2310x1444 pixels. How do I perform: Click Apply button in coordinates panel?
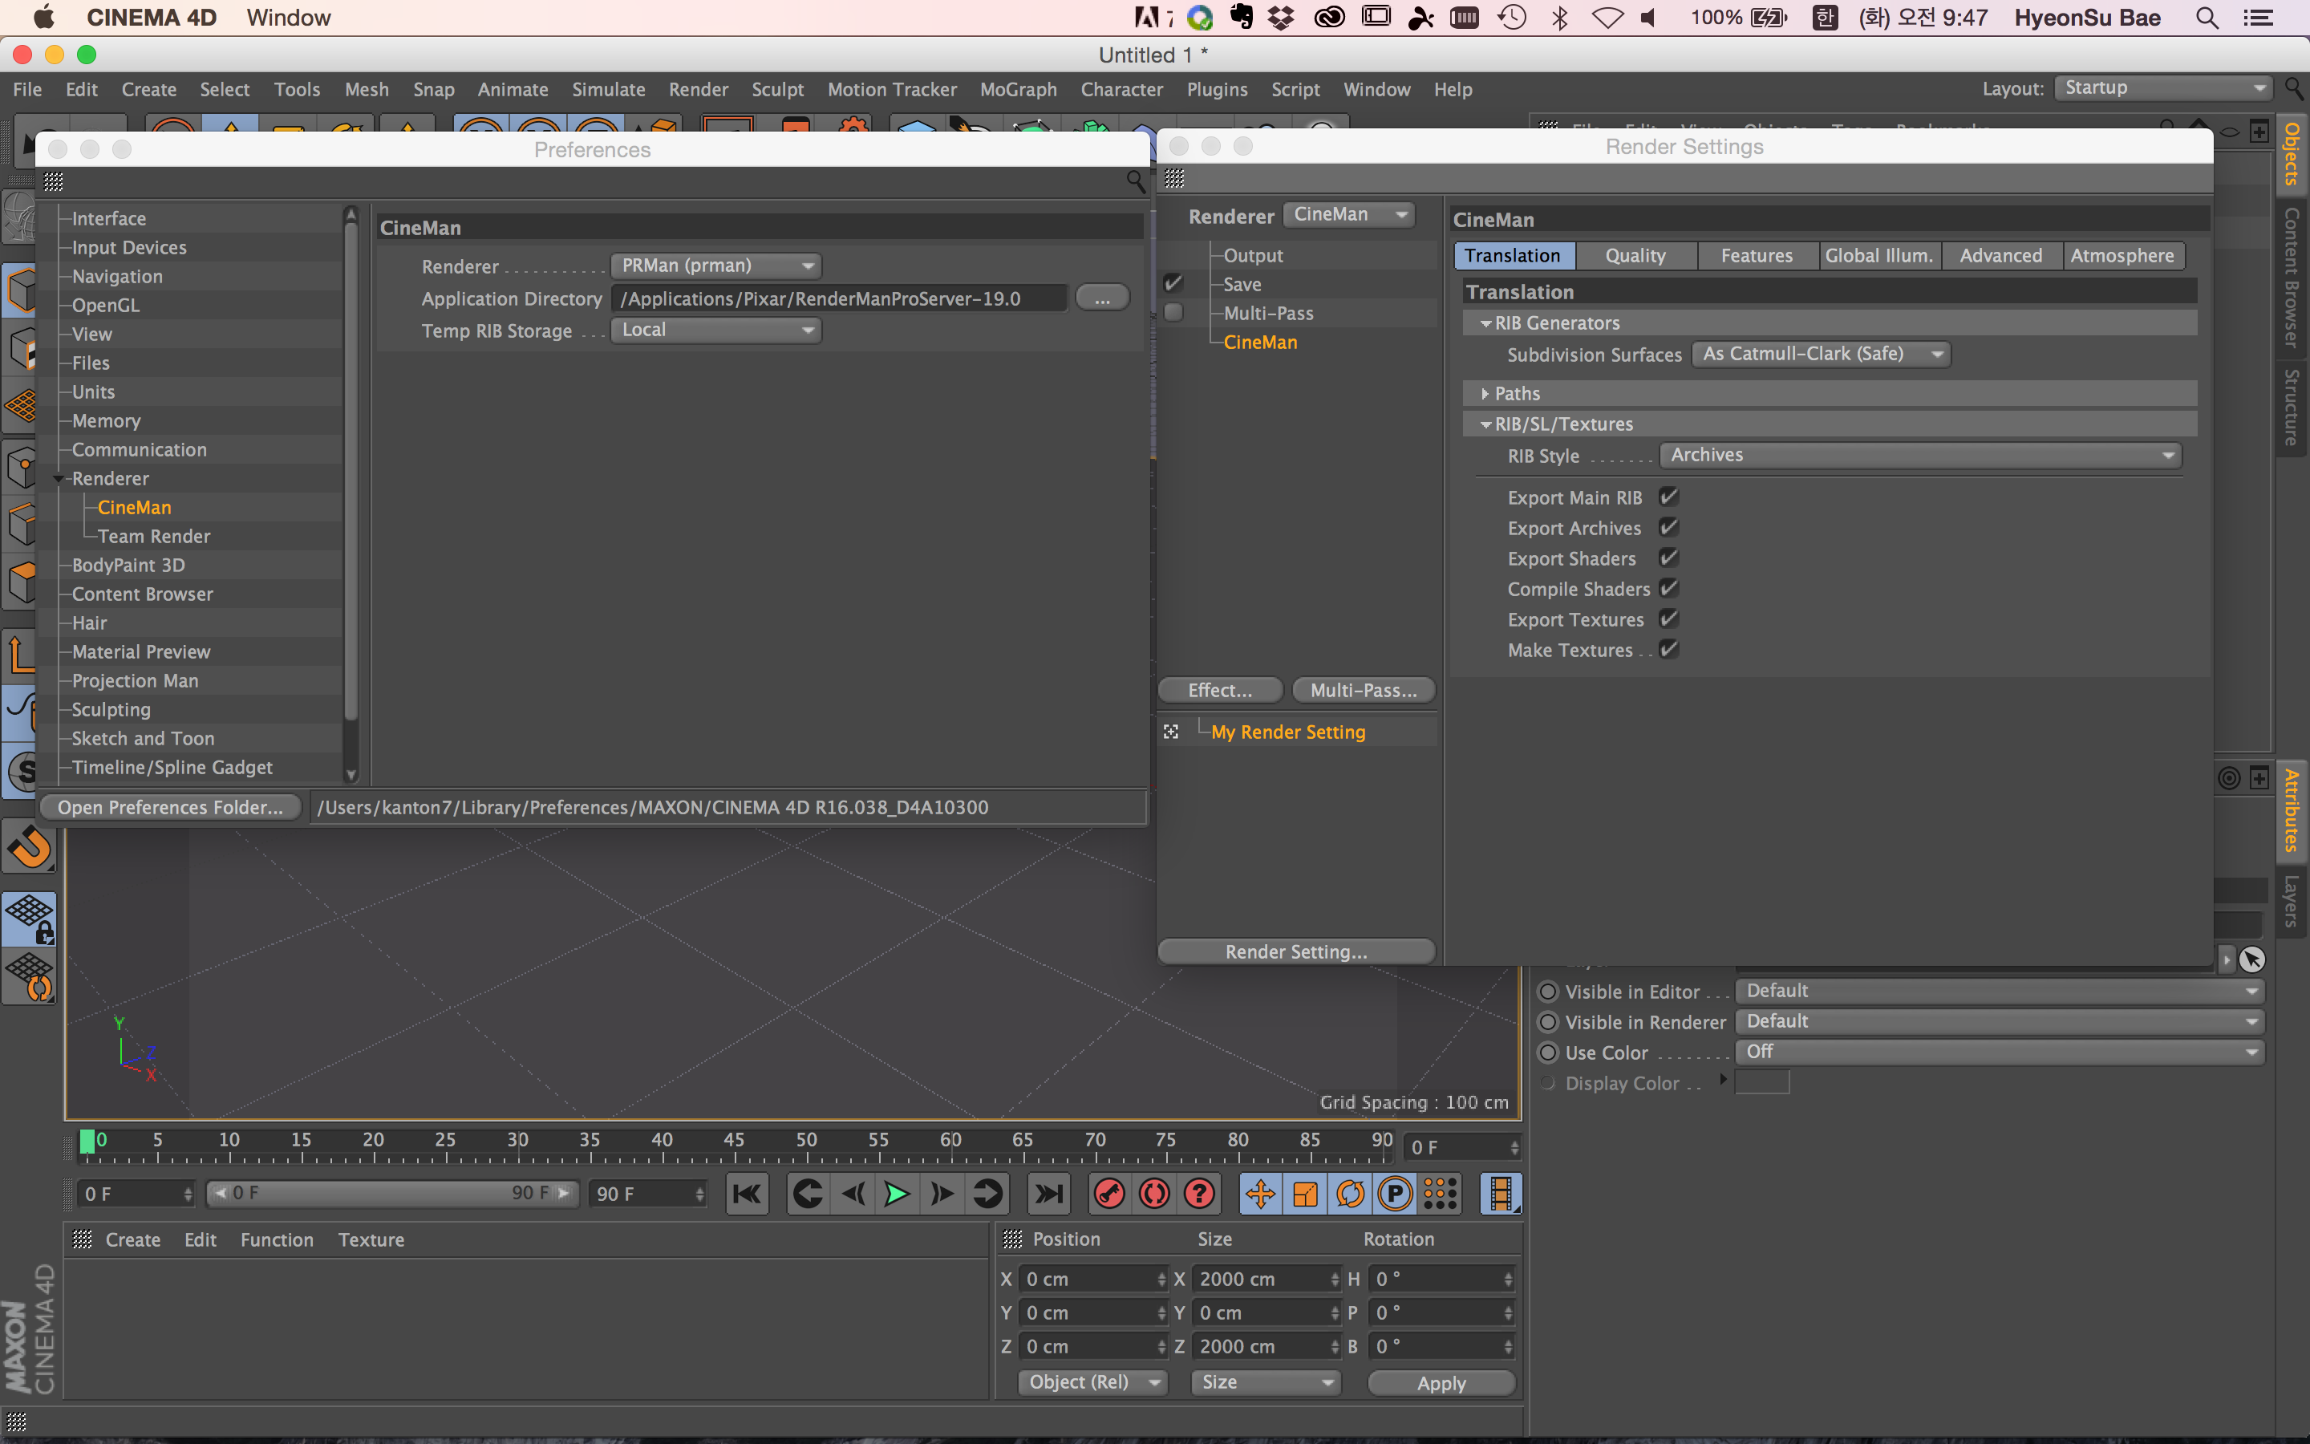click(1441, 1383)
